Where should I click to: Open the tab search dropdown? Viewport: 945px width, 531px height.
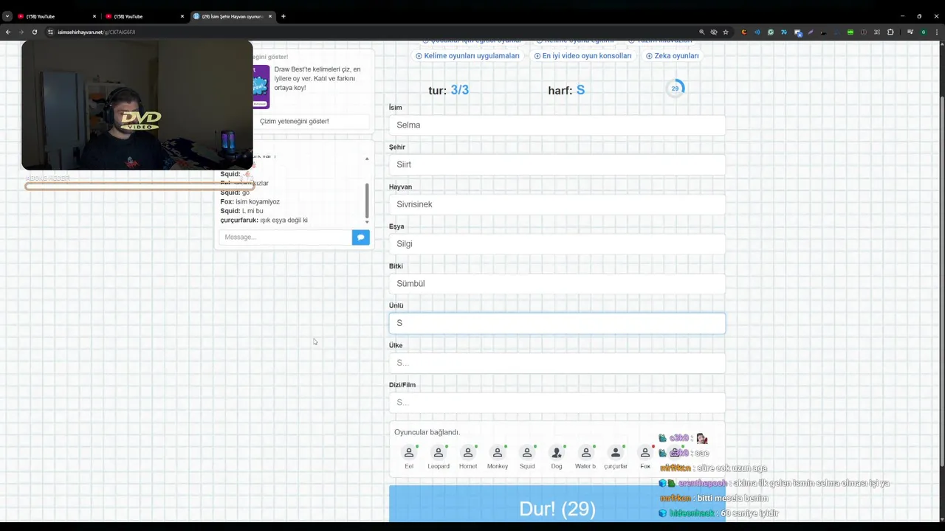coord(7,16)
